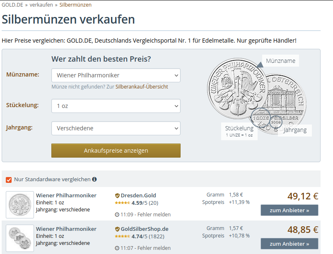Viewport: 333px width, 254px height.
Task: Open the Jahrgang dropdown
Action: coord(116,128)
